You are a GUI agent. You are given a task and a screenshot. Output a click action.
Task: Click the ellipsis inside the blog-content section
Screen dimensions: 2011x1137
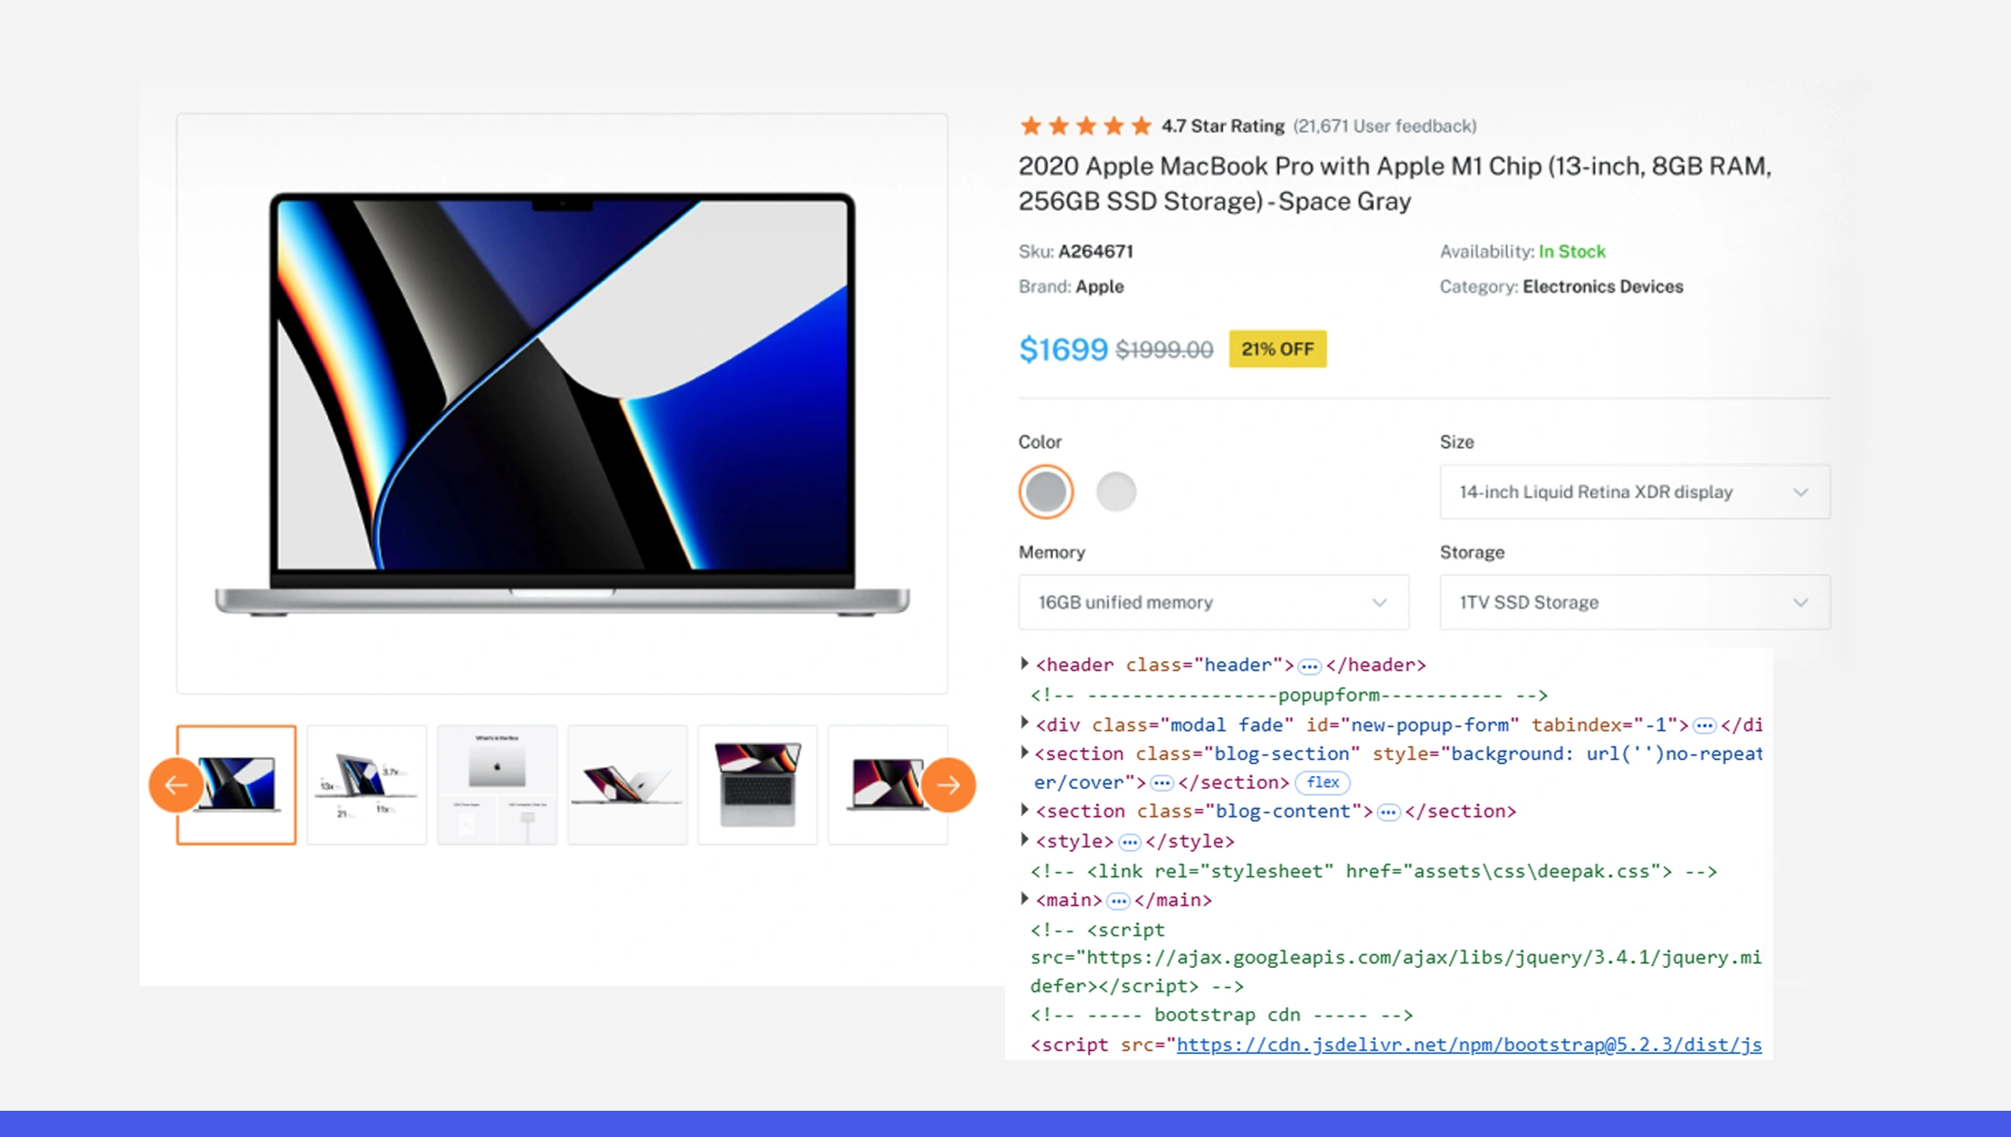(1389, 812)
